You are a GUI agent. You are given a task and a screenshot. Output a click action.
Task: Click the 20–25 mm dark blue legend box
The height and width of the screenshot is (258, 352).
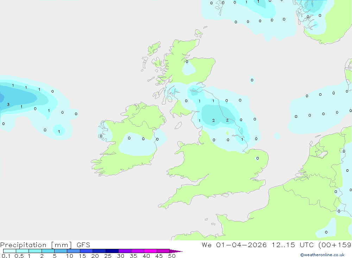click(99, 251)
